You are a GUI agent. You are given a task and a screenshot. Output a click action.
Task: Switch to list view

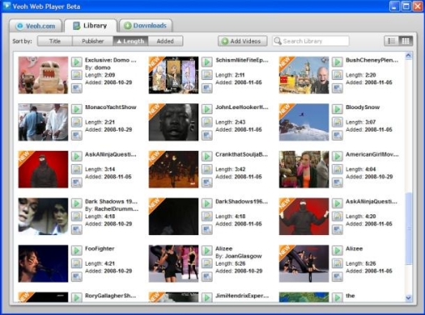[392, 41]
